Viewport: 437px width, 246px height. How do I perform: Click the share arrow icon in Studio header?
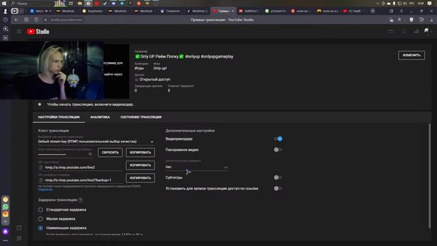416,31
